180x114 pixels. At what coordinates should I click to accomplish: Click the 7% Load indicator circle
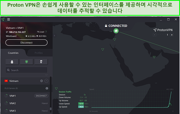[46, 32]
